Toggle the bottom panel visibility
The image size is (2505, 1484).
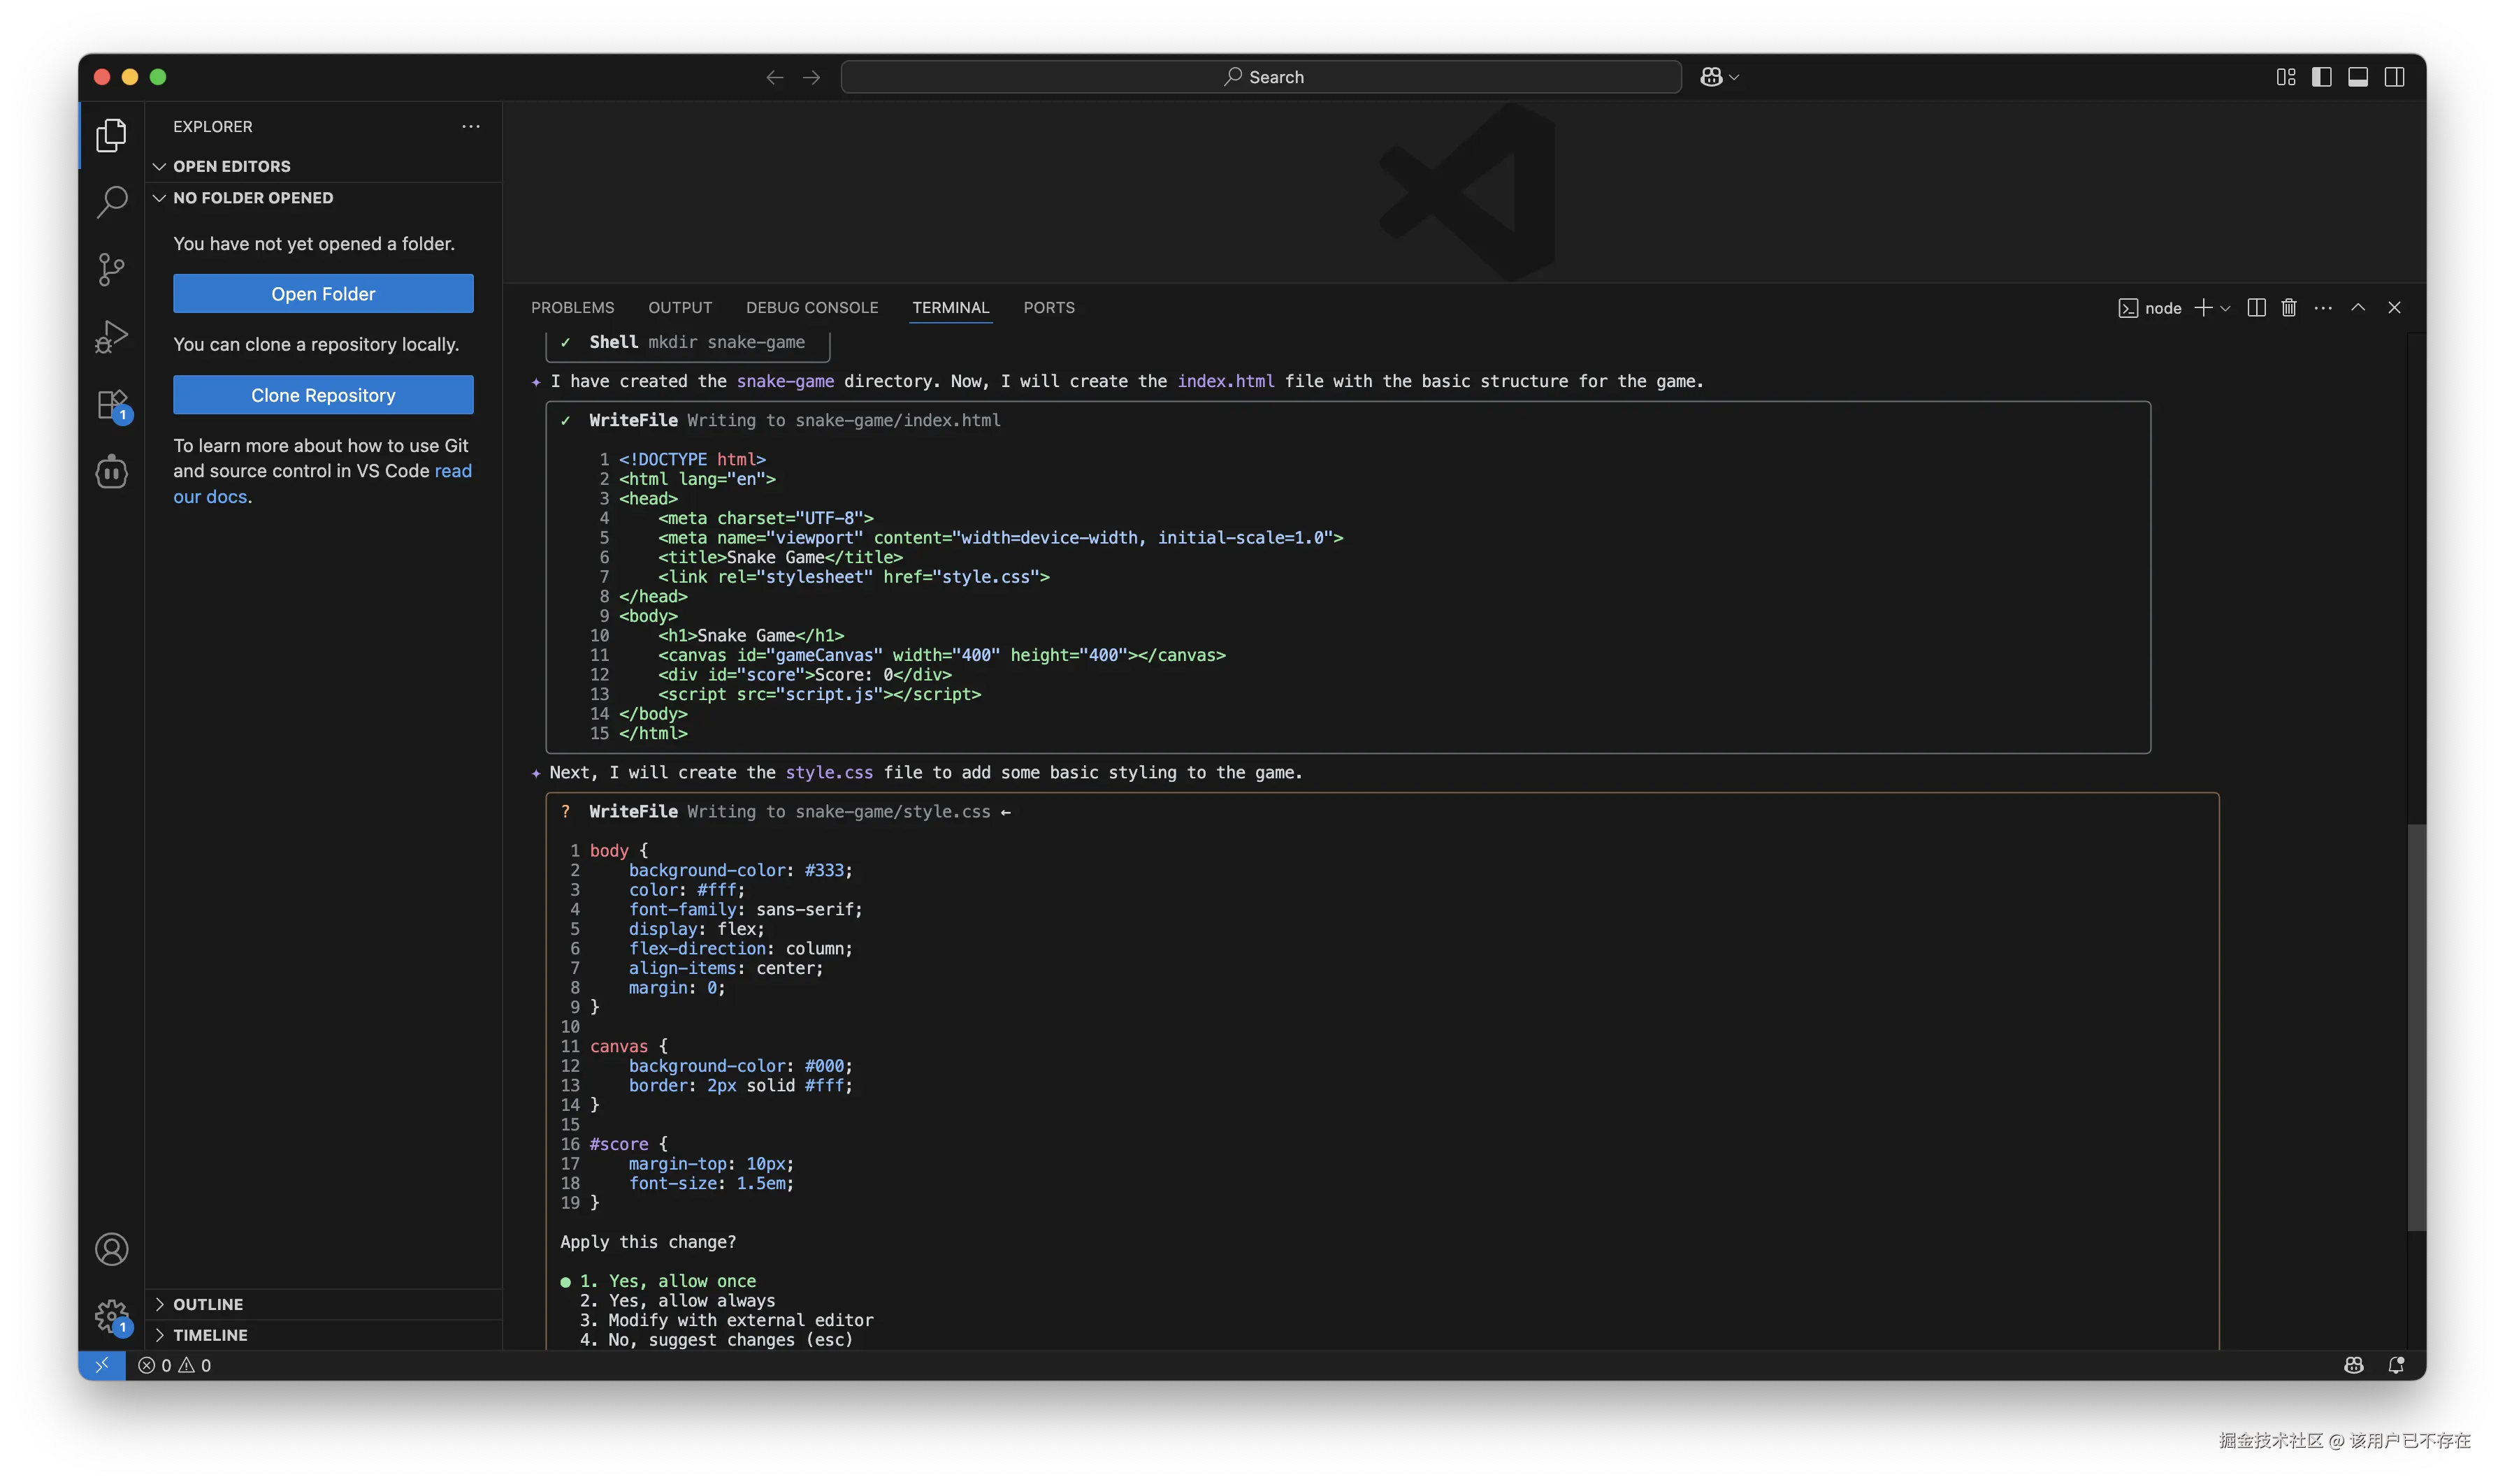(2357, 77)
